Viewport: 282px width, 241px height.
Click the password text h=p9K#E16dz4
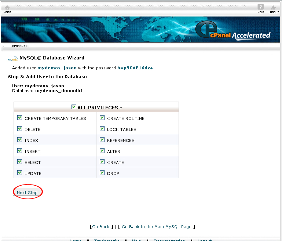[135, 68]
